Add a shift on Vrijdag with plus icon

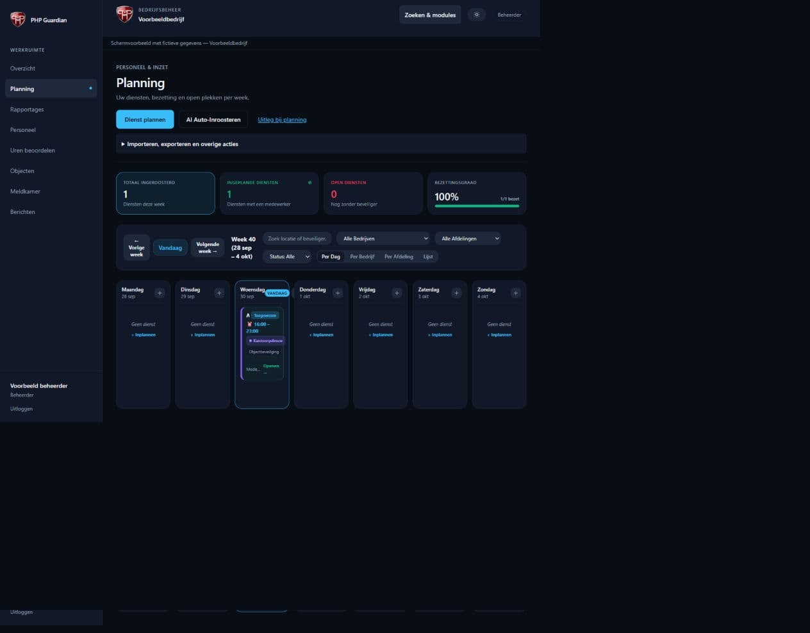pos(397,293)
